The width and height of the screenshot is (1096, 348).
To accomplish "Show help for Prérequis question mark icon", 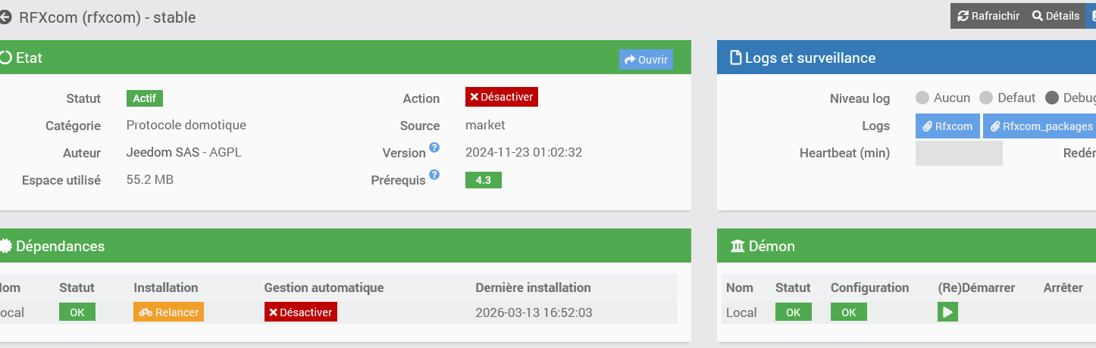I will [434, 174].
